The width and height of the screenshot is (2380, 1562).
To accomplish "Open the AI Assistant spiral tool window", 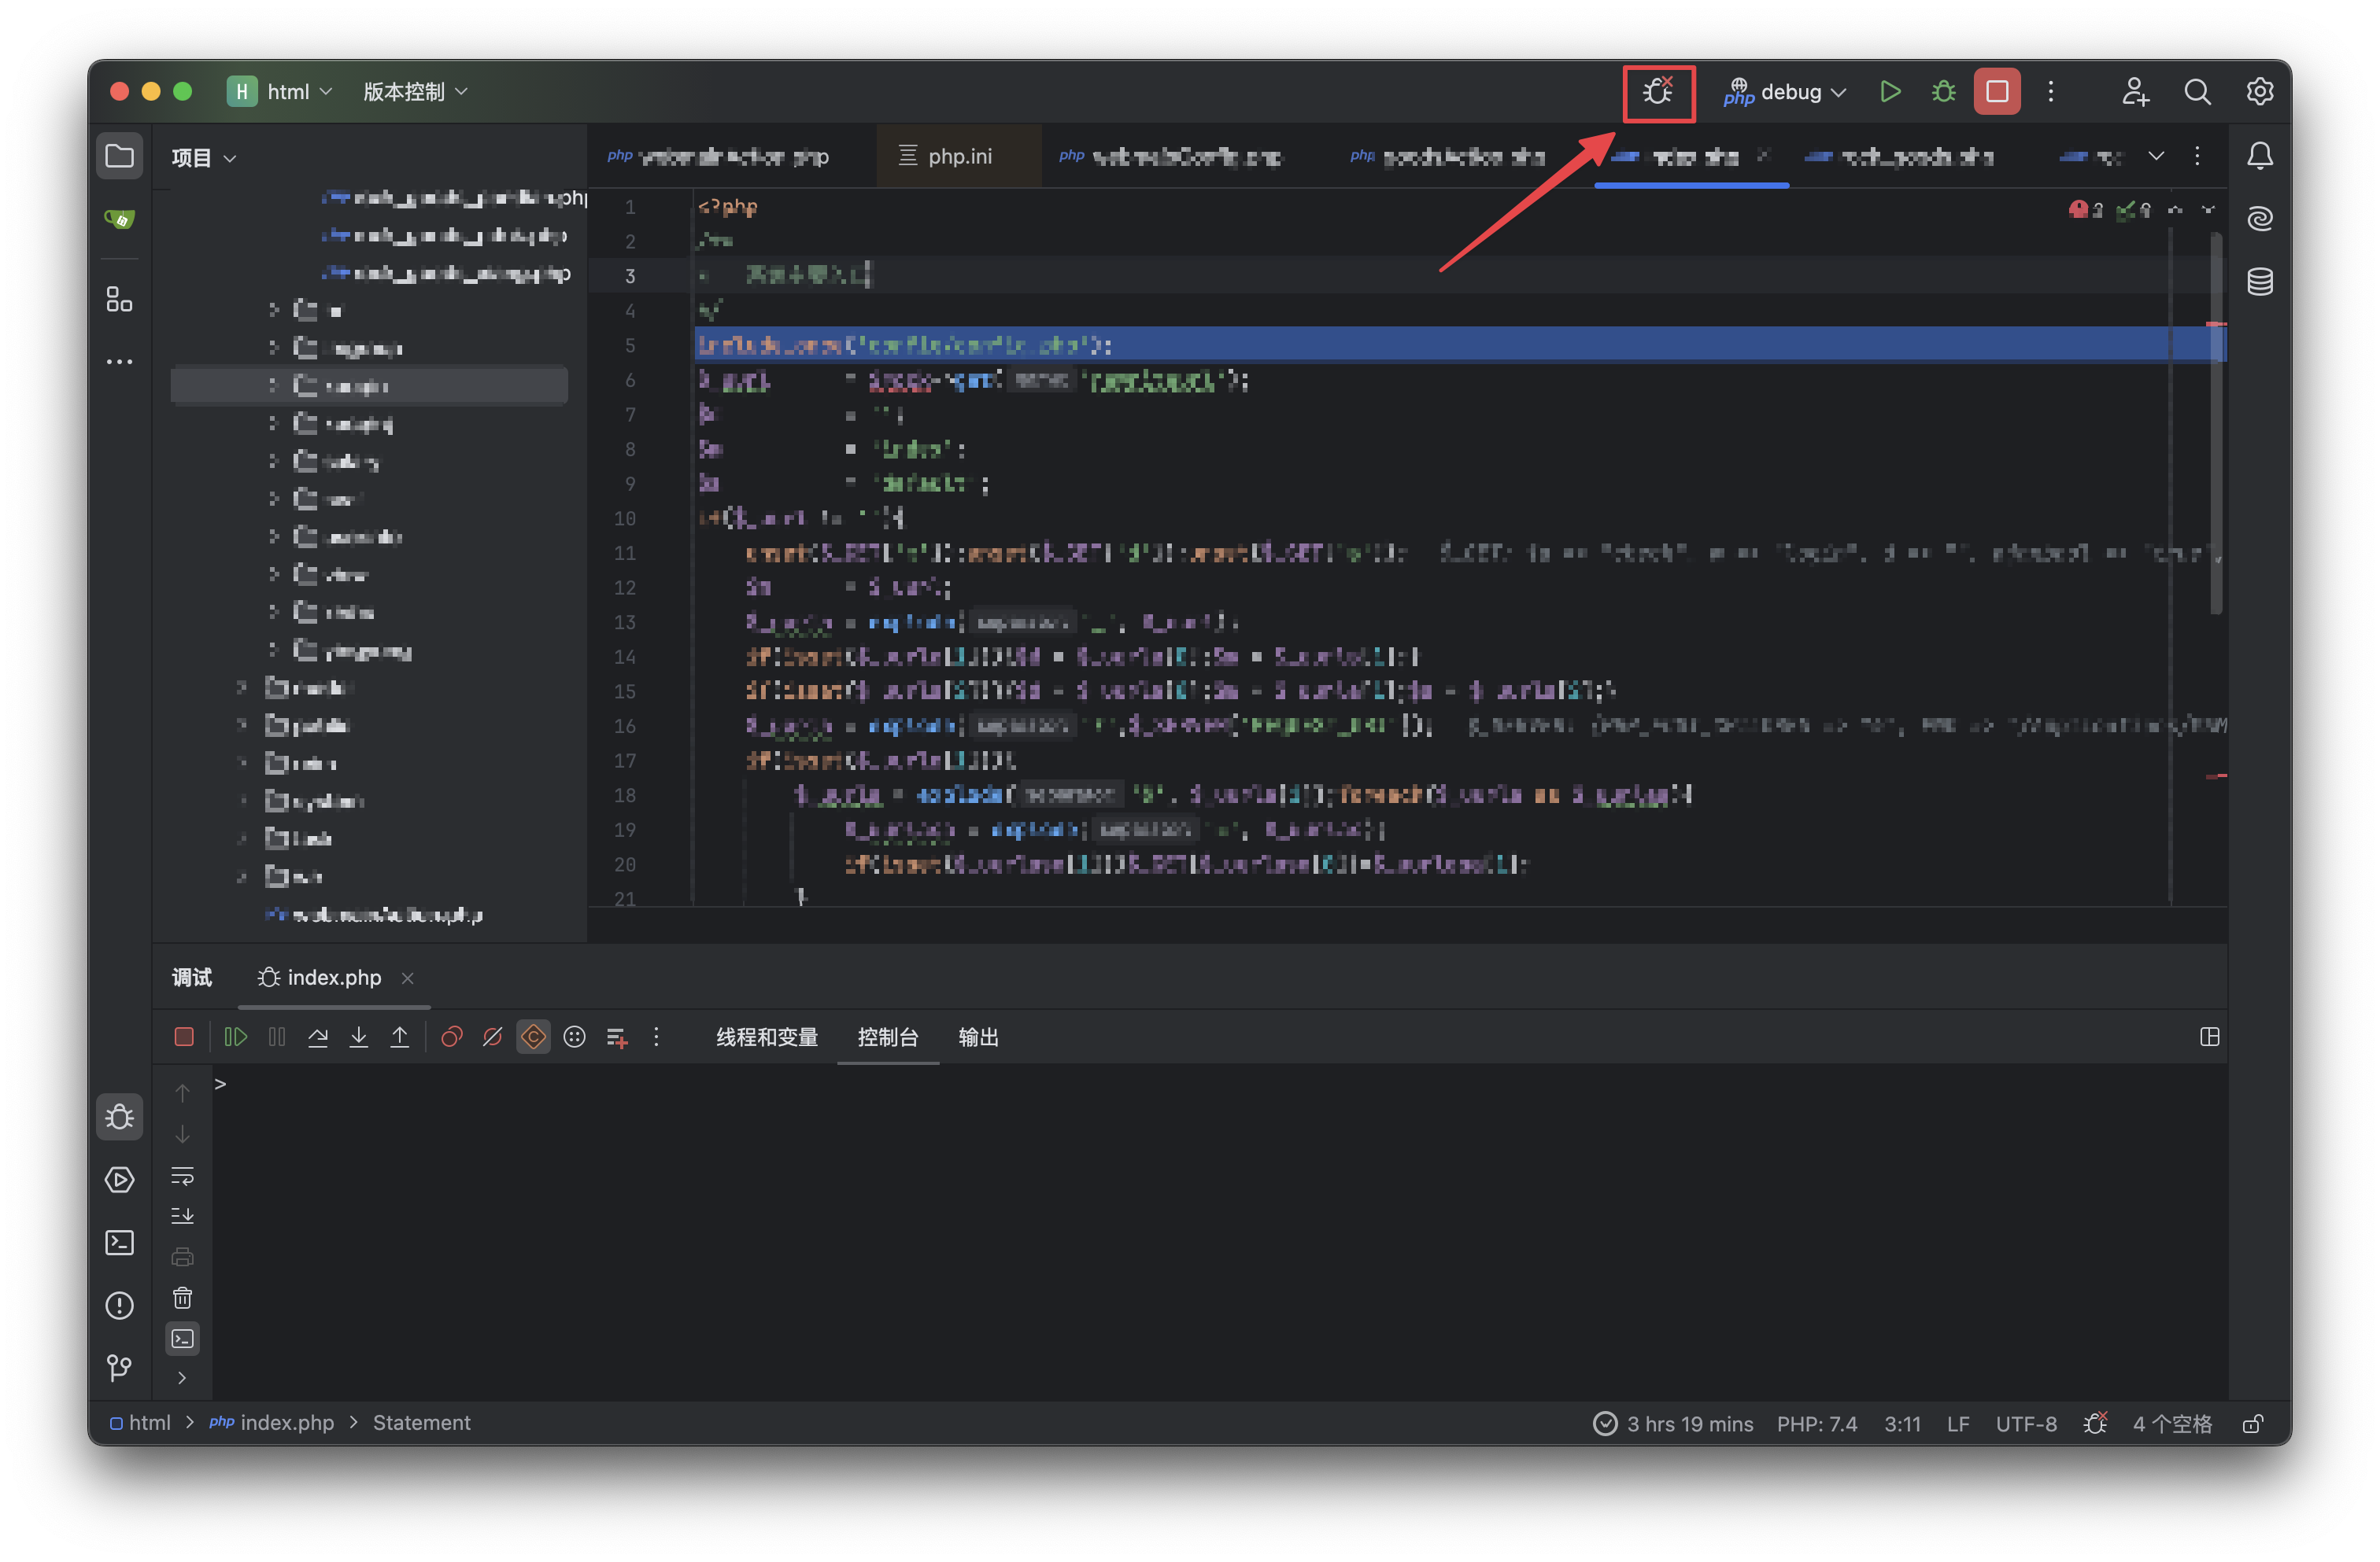I will click(2260, 218).
